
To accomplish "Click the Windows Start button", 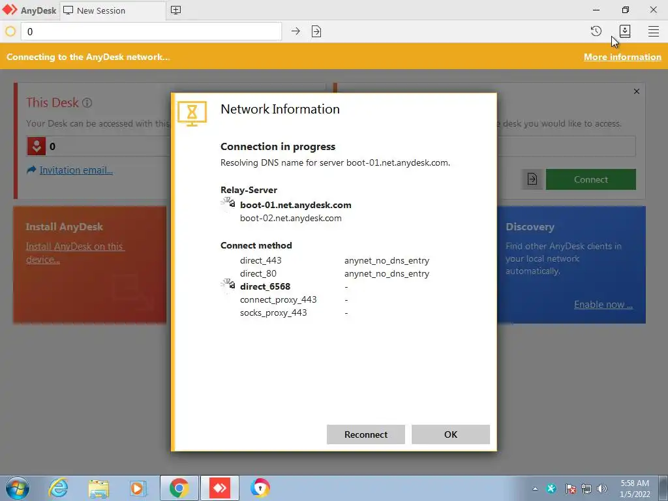I will [17, 488].
